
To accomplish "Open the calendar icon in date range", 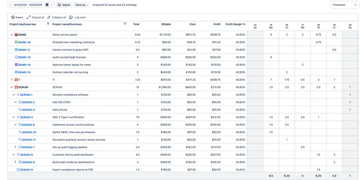I will point(47,5).
